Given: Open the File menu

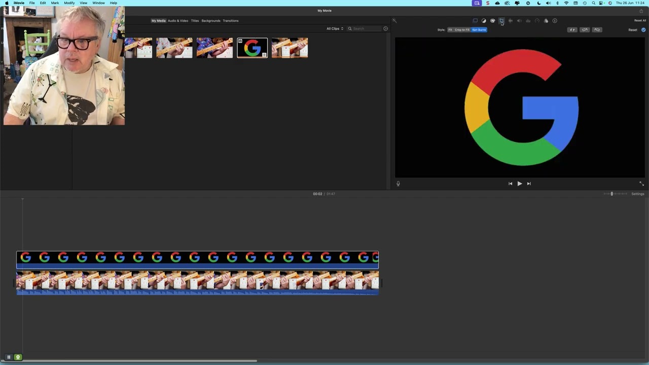Looking at the screenshot, I should [x=32, y=3].
